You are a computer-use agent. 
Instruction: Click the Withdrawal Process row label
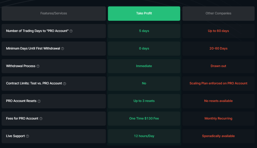[x=21, y=66]
